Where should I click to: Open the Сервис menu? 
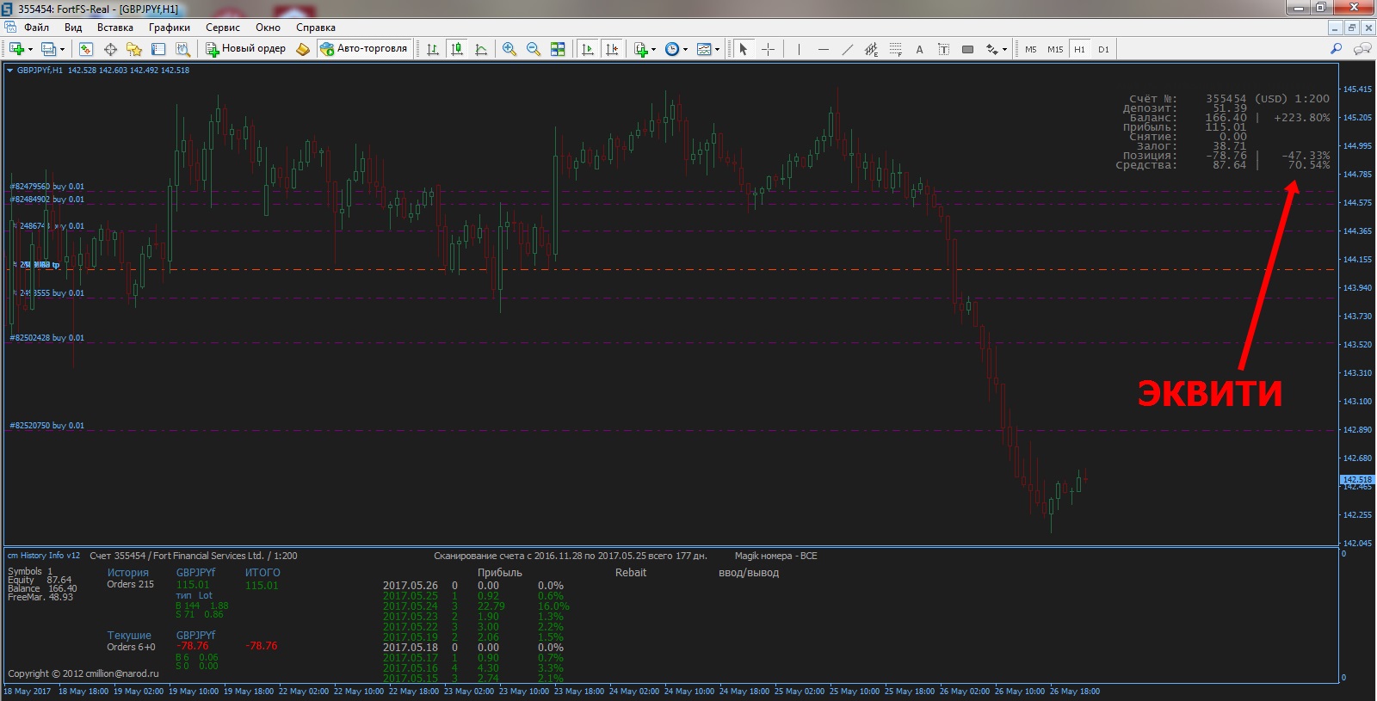(222, 28)
